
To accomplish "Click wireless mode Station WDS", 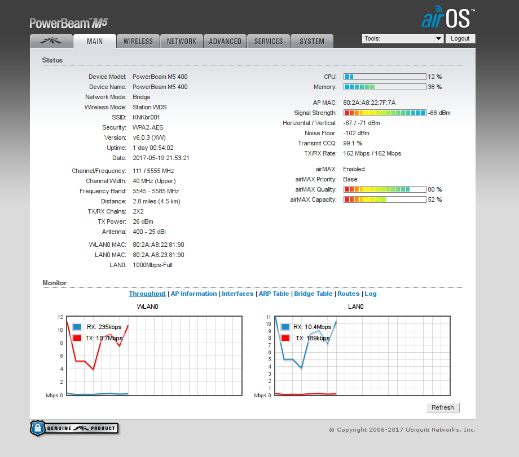I will 149,107.
